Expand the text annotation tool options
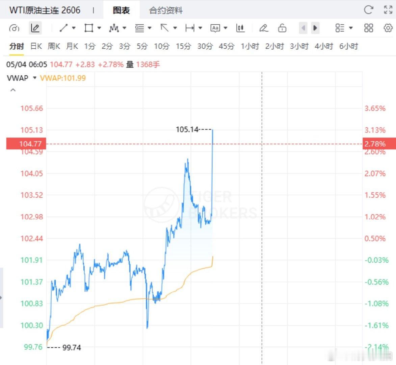Screen dimensions: 396x365 (226, 28)
